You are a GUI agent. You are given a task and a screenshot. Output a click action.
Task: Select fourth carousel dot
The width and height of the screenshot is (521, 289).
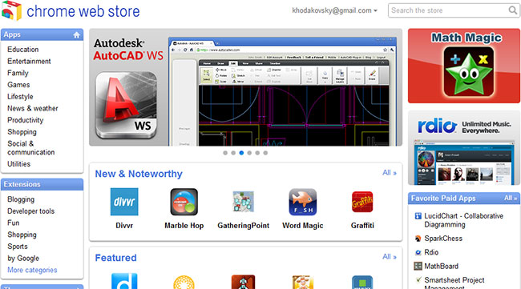(249, 153)
